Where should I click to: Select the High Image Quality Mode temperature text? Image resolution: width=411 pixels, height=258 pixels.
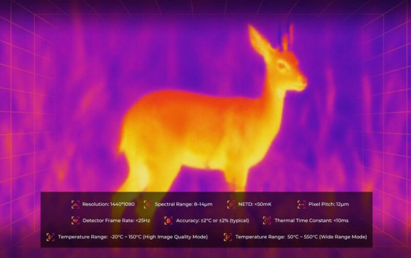coord(133,237)
